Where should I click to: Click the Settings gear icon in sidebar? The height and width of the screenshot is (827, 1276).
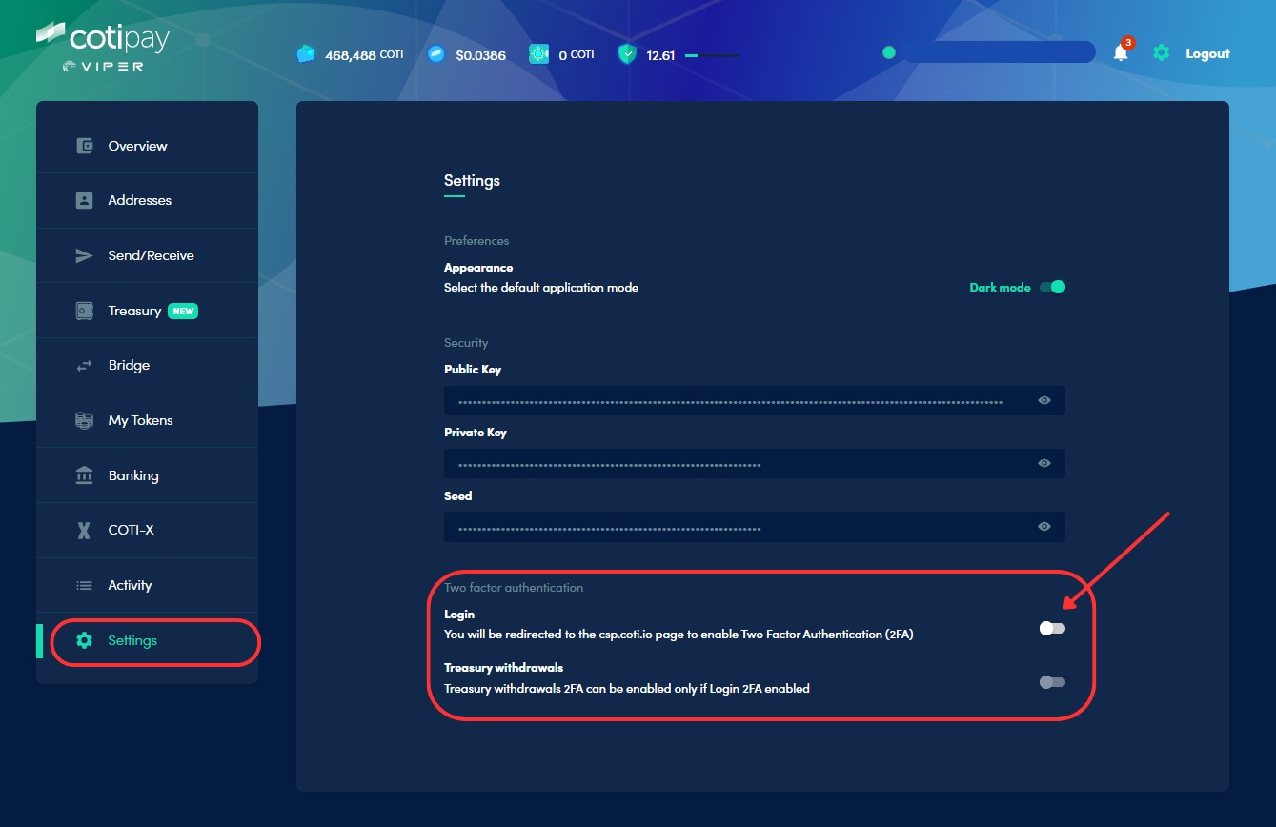point(84,640)
